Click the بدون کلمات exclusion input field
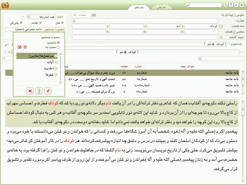The image size is (247, 185). 145,37
